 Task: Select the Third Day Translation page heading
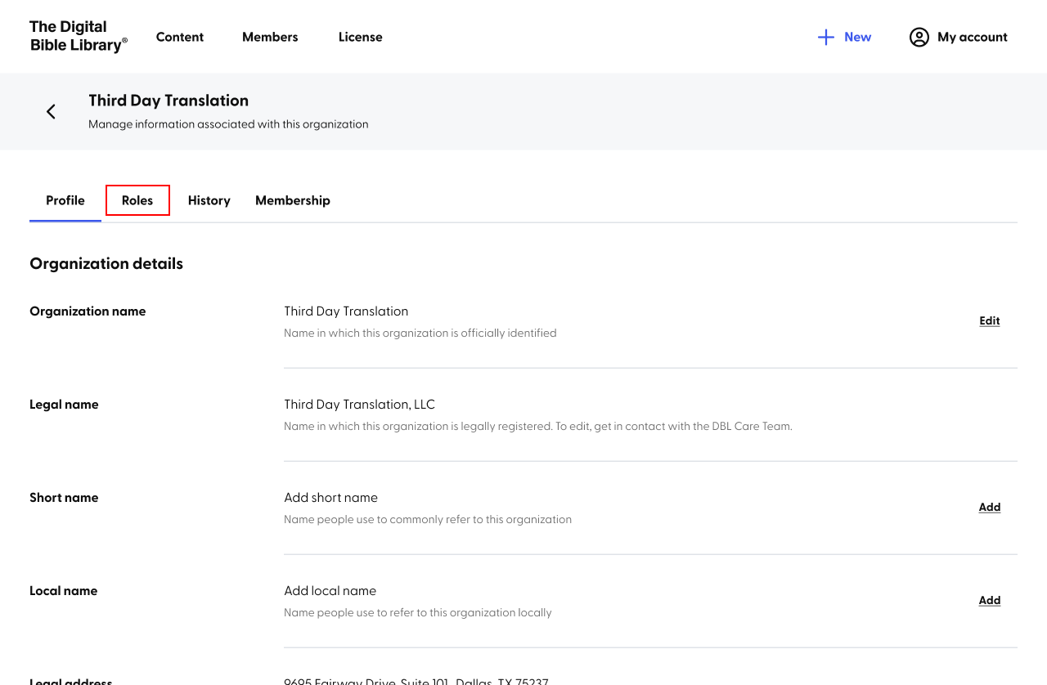(169, 101)
